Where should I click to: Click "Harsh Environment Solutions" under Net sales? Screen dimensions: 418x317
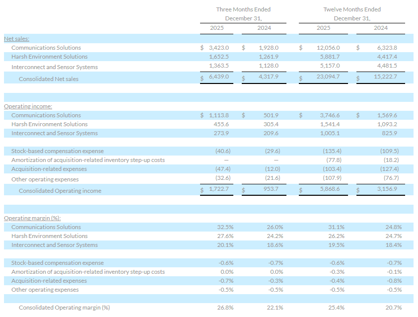point(49,57)
